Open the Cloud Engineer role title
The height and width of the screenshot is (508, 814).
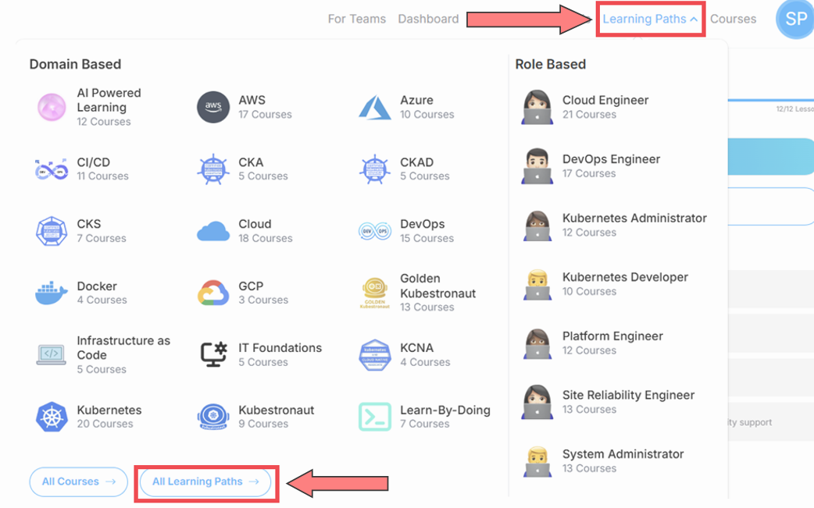(605, 100)
